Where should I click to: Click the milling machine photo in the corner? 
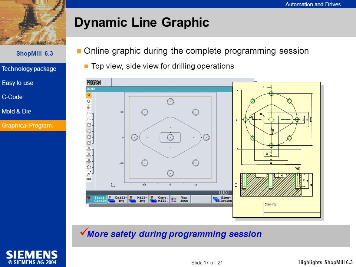pyautogui.click(x=33, y=22)
